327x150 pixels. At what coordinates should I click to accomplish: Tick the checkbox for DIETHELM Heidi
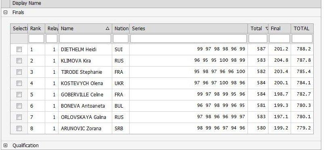click(x=19, y=49)
